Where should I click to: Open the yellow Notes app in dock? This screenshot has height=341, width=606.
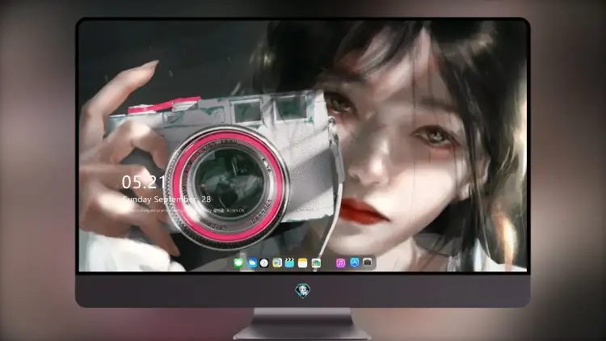[x=303, y=263]
